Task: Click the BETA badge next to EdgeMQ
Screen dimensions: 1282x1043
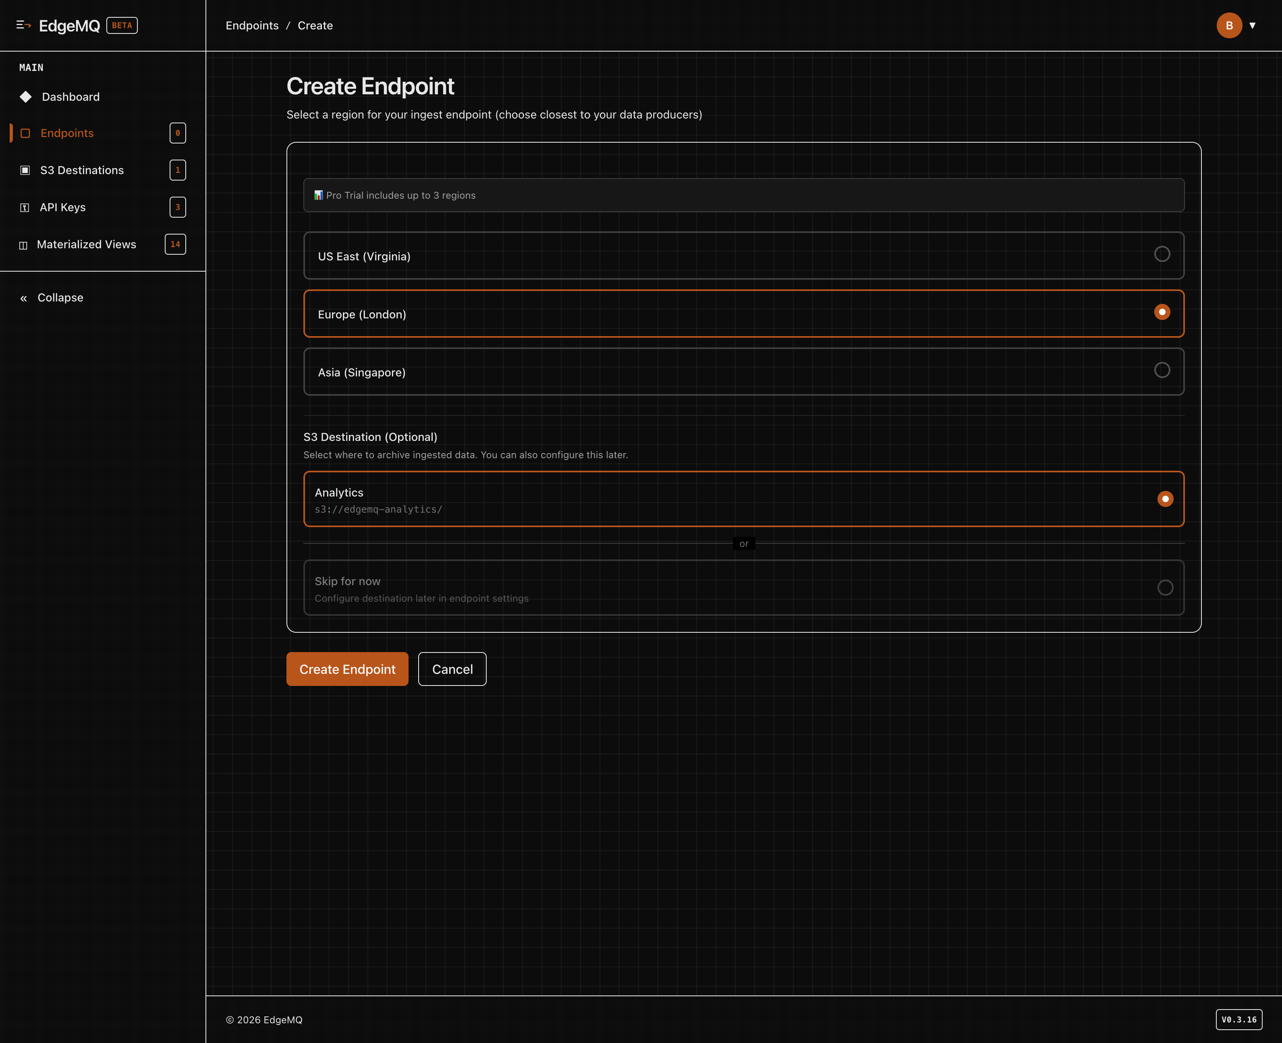Action: (121, 25)
